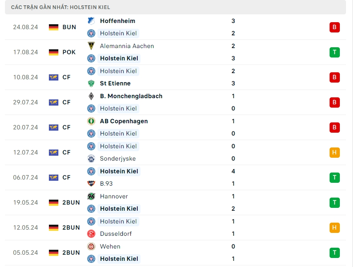The height and width of the screenshot is (267, 353).
Task: Click the green T badge for 17.08.24 match
Action: (x=335, y=52)
